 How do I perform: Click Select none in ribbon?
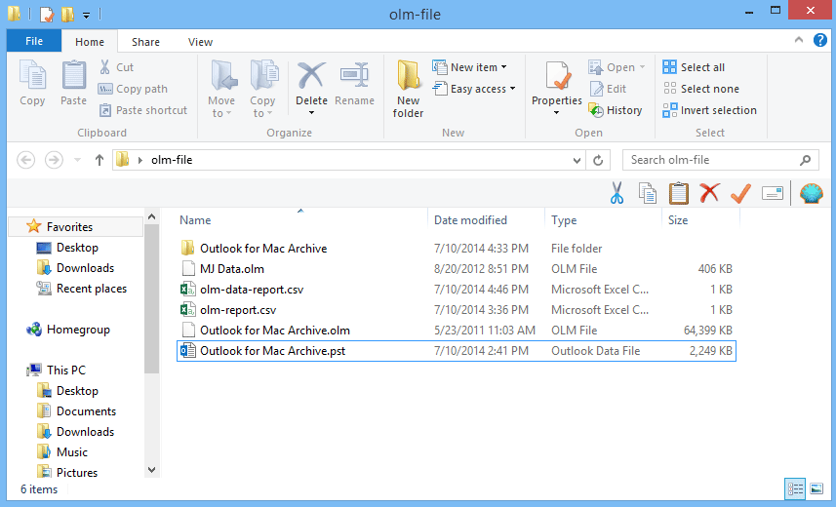coord(700,89)
